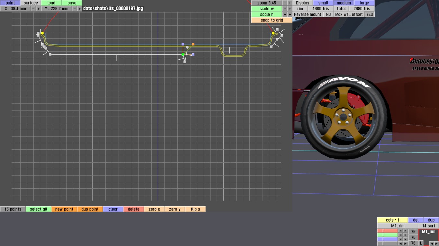439x246 pixels.
Task: Switch to surface editing mode
Action: click(31, 3)
